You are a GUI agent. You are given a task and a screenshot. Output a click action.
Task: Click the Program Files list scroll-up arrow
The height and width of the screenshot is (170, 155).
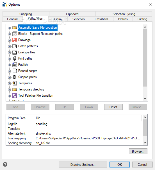[x=145, y=117]
